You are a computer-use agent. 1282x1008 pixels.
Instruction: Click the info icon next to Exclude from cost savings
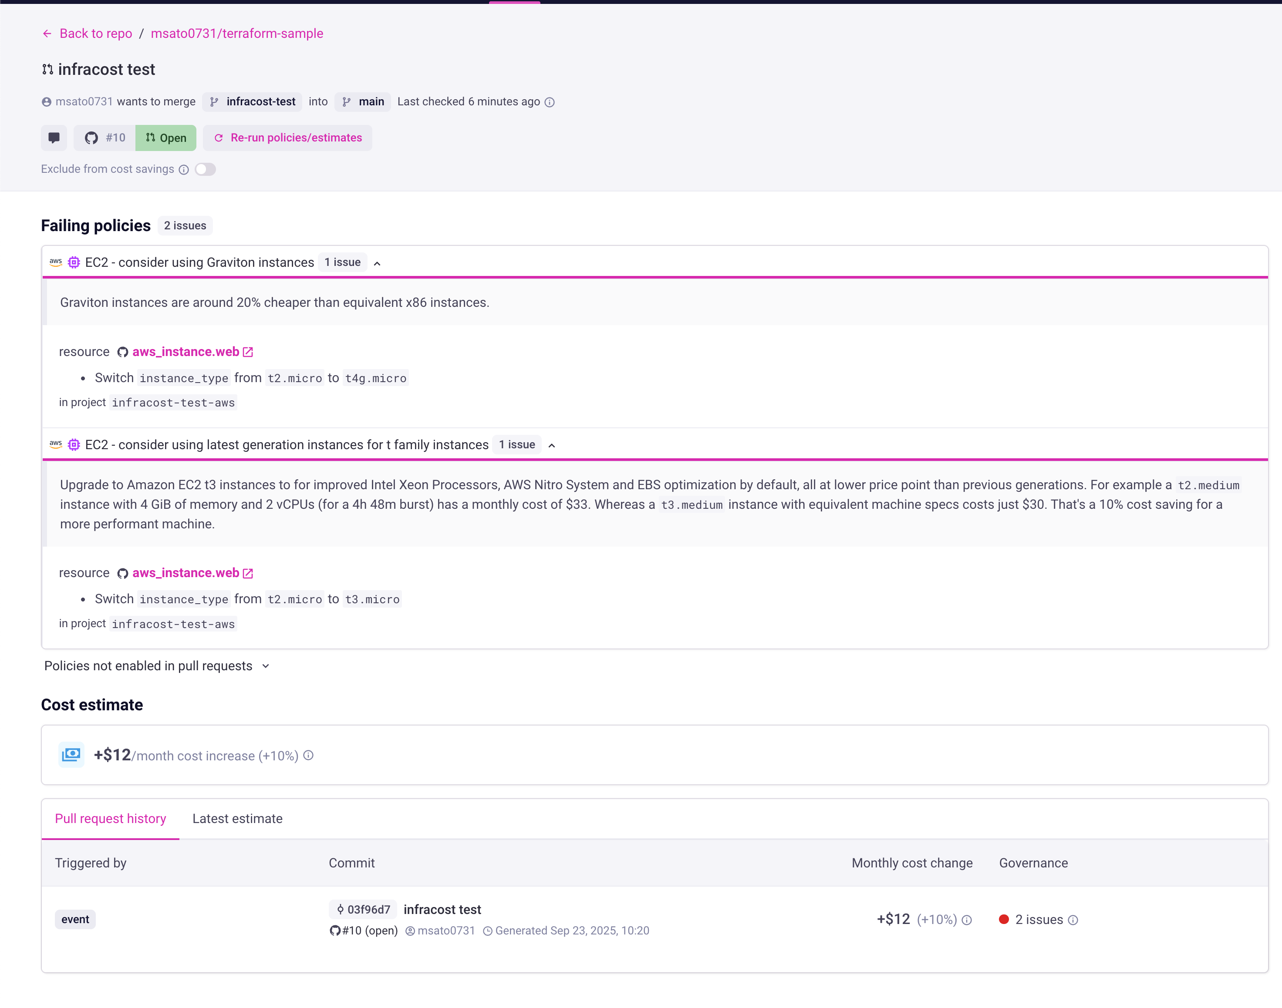184,170
